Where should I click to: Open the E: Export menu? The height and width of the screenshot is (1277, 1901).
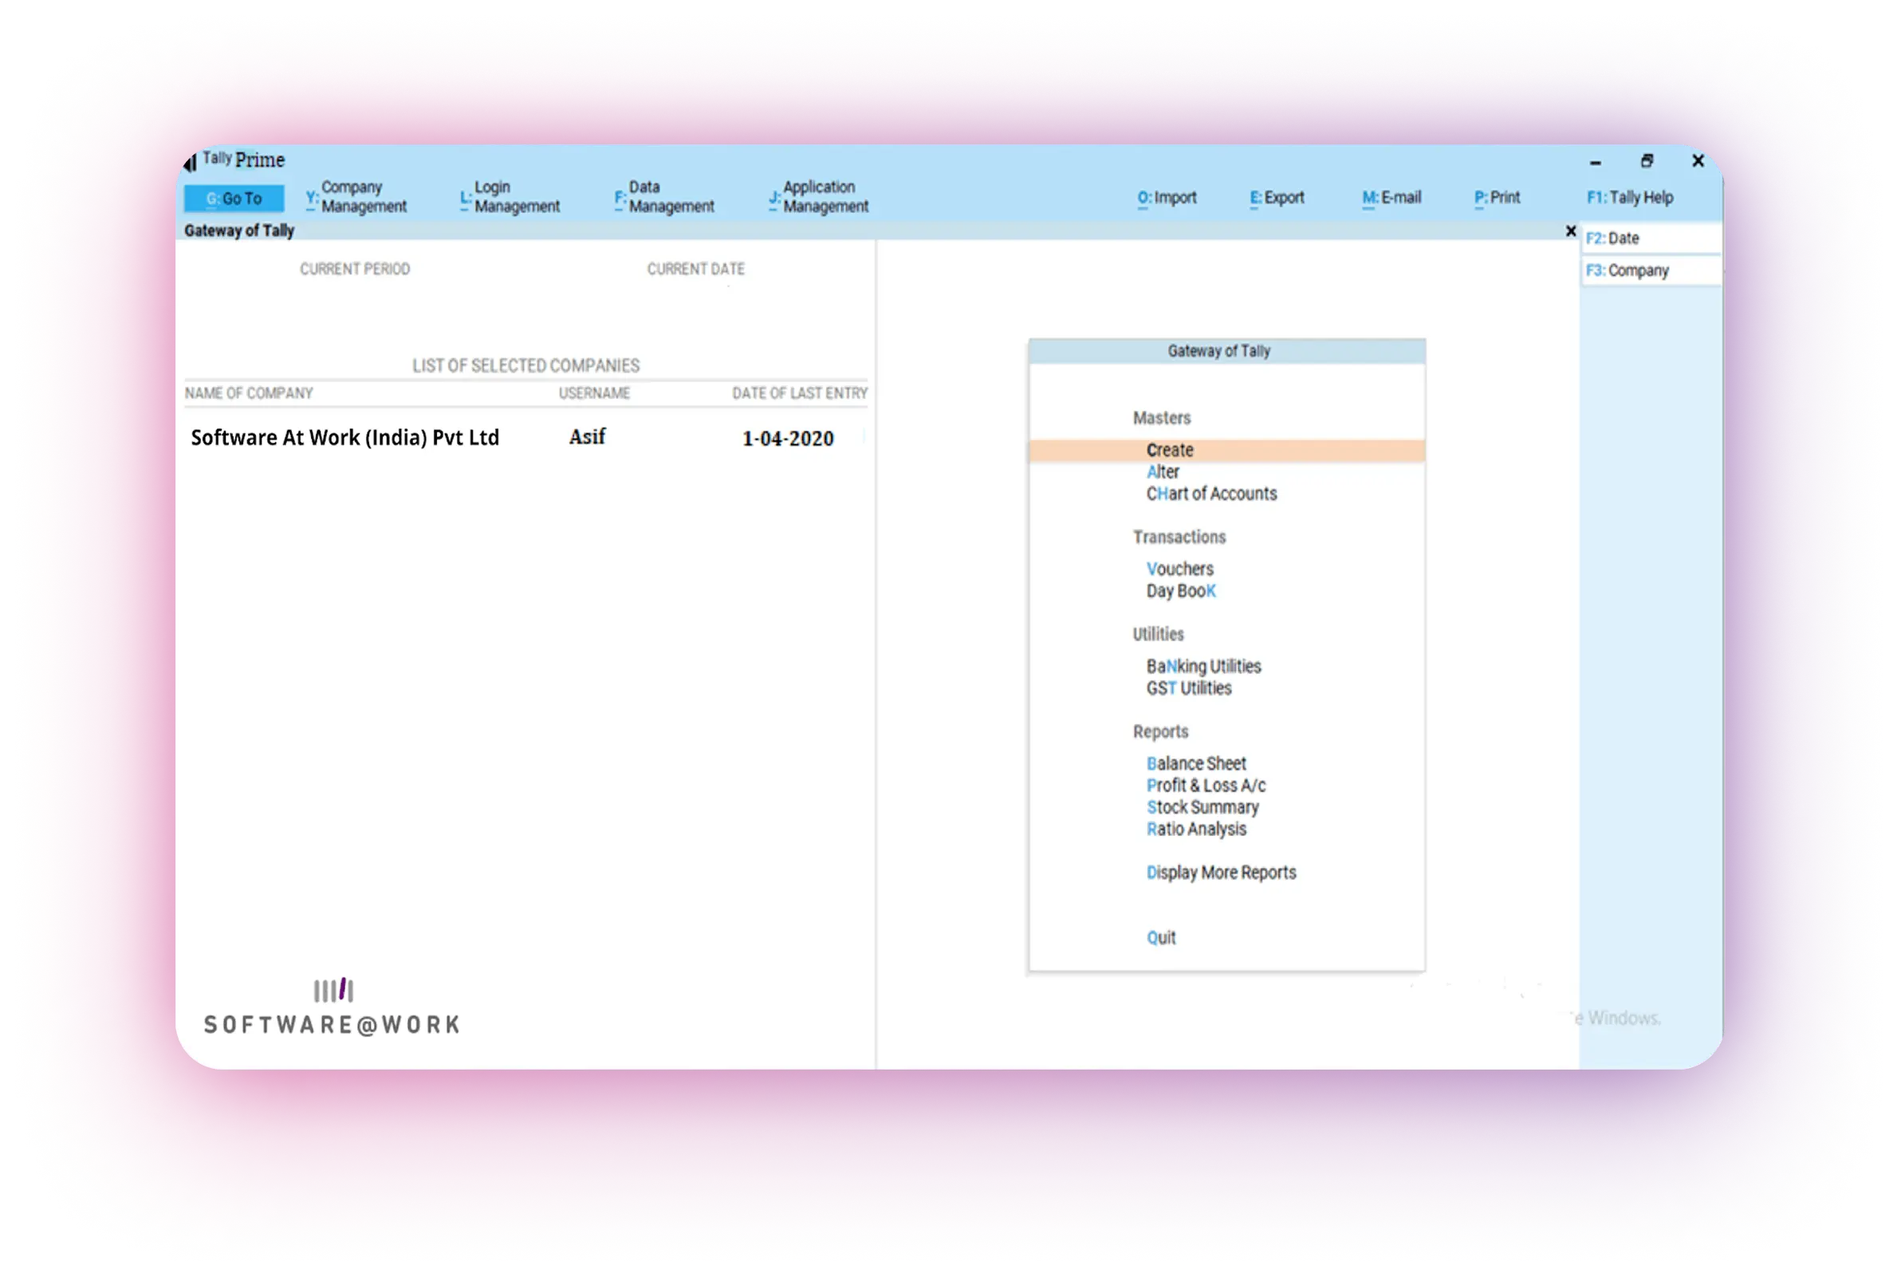[1277, 198]
